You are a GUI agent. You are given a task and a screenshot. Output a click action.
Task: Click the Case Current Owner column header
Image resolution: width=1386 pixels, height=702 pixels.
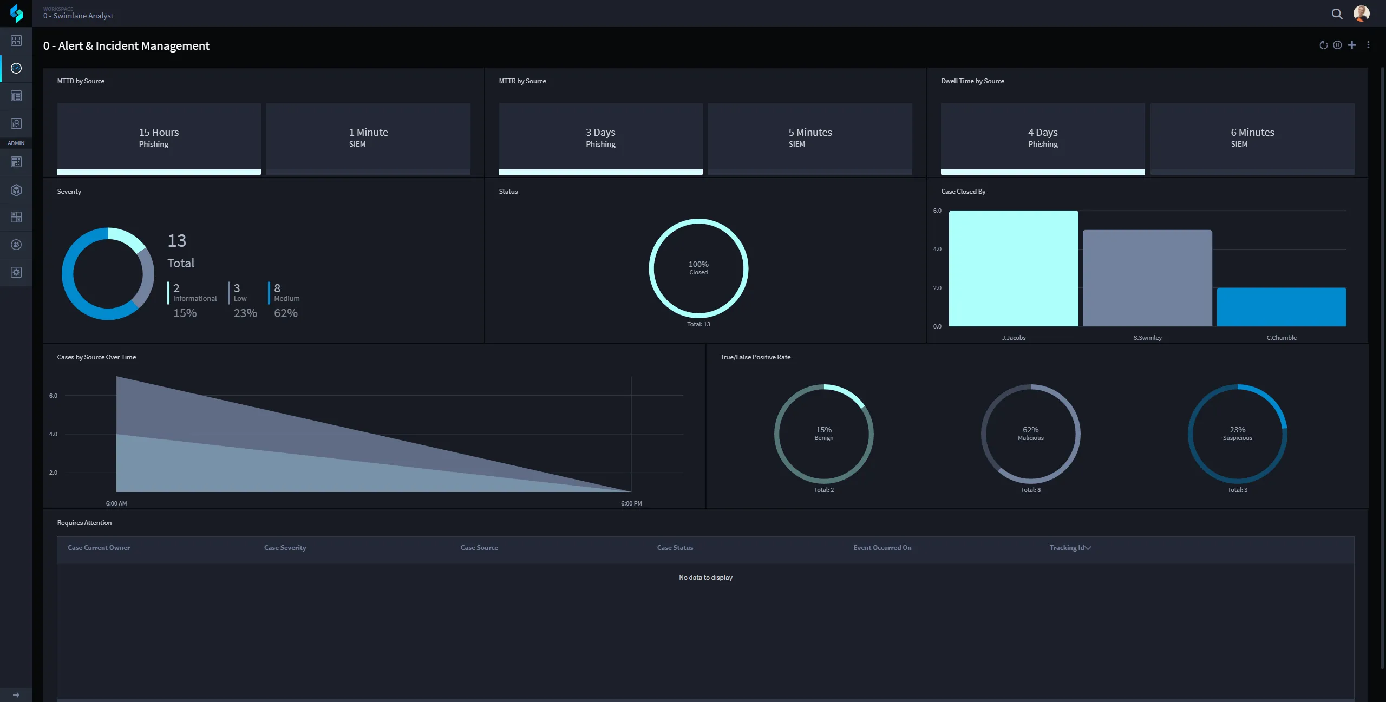(x=99, y=548)
